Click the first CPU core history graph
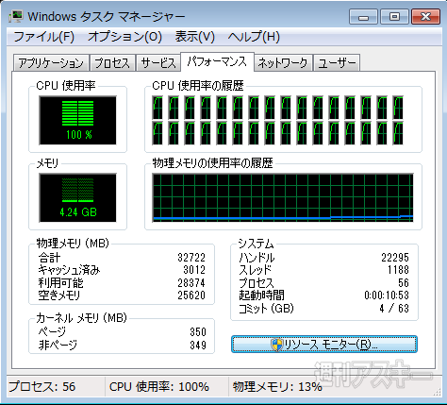Screen dimensions: 447x405 point(157,108)
